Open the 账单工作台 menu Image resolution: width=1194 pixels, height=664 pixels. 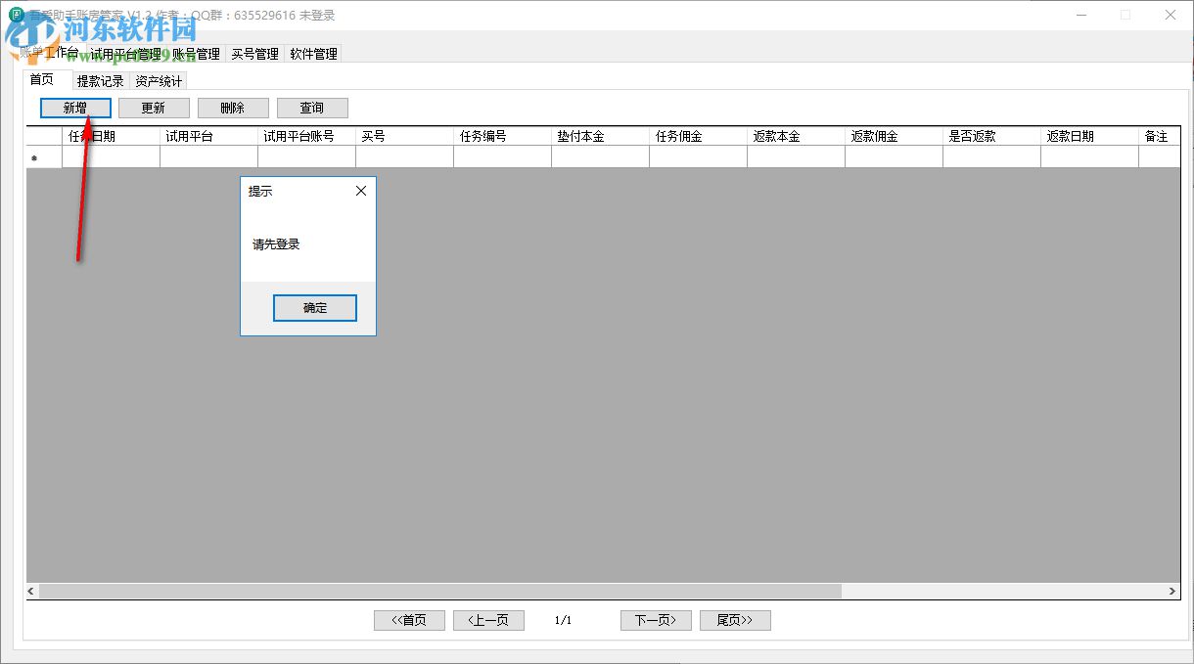tap(51, 54)
